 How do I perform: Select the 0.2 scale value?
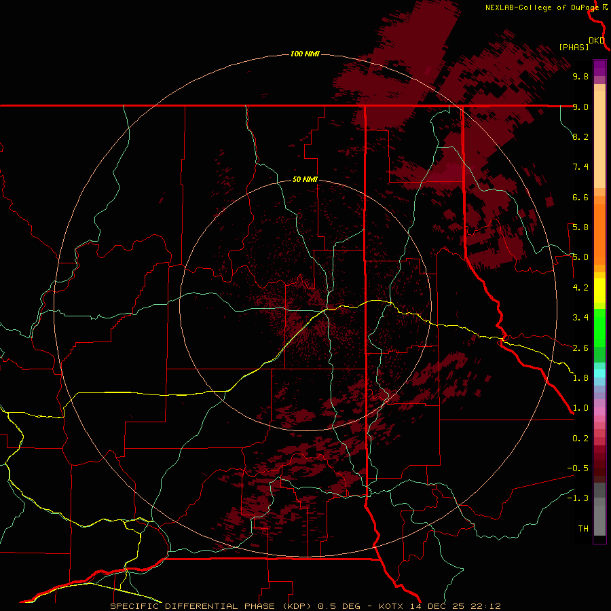click(580, 439)
